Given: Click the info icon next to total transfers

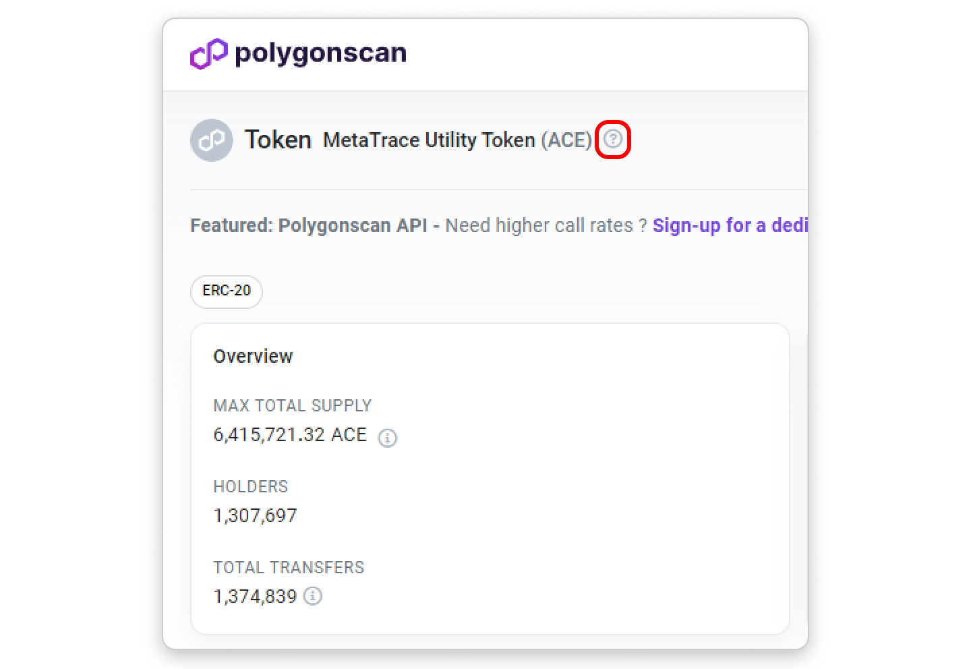Looking at the screenshot, I should (x=312, y=596).
